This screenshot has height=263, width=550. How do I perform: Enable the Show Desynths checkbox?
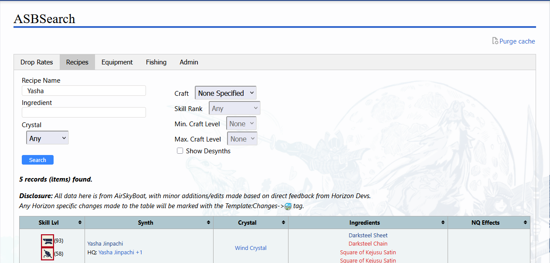pyautogui.click(x=180, y=151)
